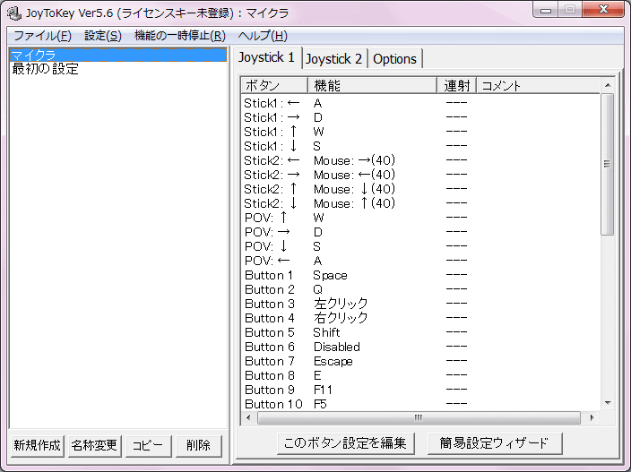Viewport: 631px width, 472px height.
Task: Select the Button 1 row
Action: click(420, 275)
